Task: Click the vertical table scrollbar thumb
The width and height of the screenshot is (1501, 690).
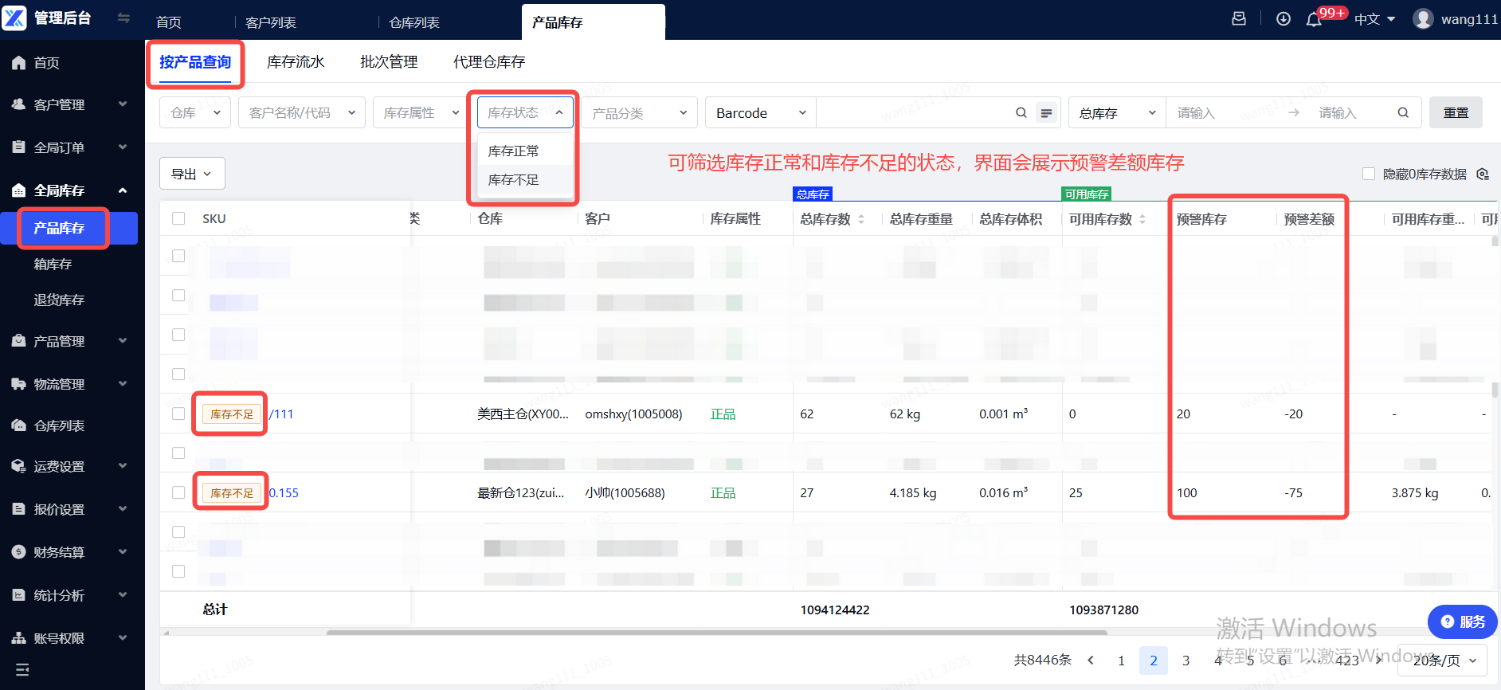Action: point(1495,390)
